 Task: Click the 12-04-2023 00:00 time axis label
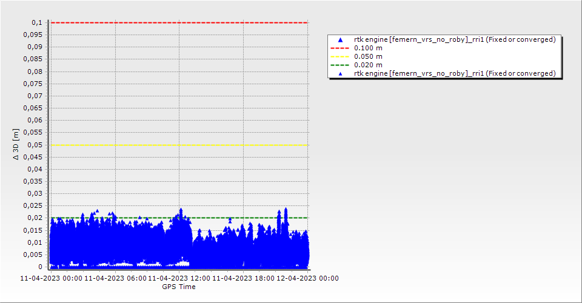point(307,278)
